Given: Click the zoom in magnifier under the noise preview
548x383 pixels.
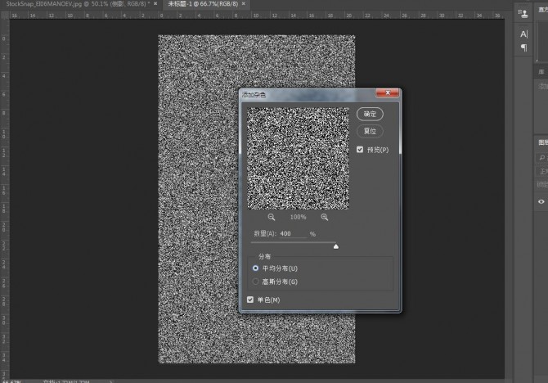Looking at the screenshot, I should tap(325, 218).
